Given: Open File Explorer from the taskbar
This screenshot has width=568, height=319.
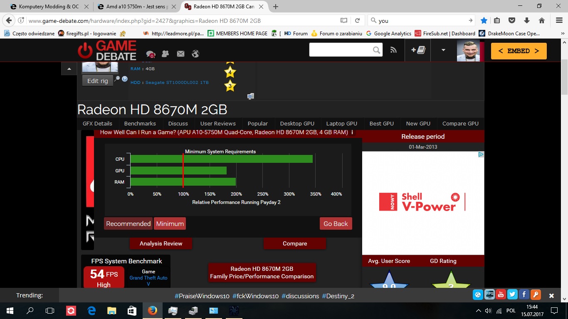Looking at the screenshot, I should point(112,310).
